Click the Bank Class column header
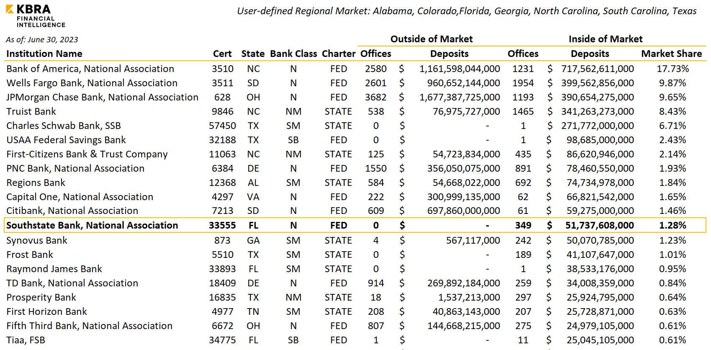 [293, 54]
